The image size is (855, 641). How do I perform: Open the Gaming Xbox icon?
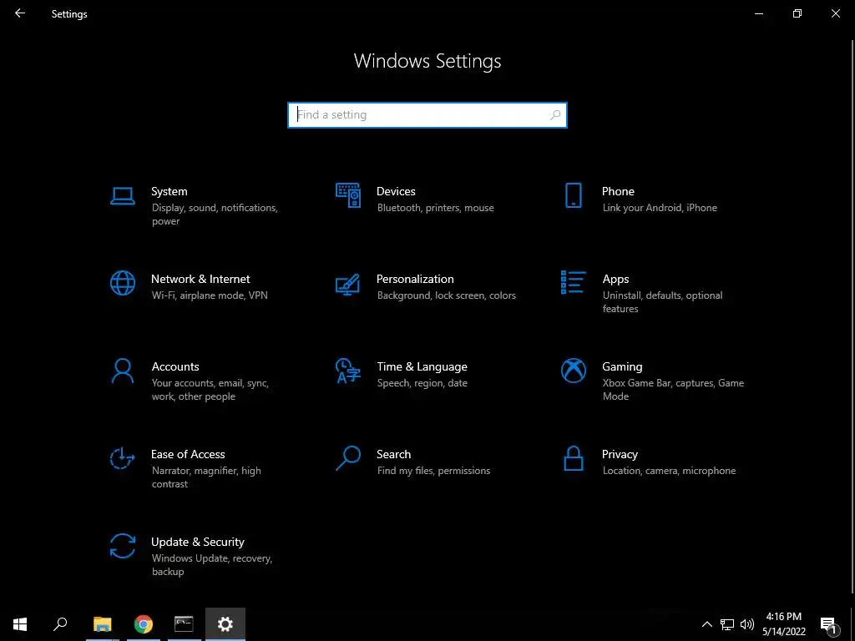click(573, 371)
